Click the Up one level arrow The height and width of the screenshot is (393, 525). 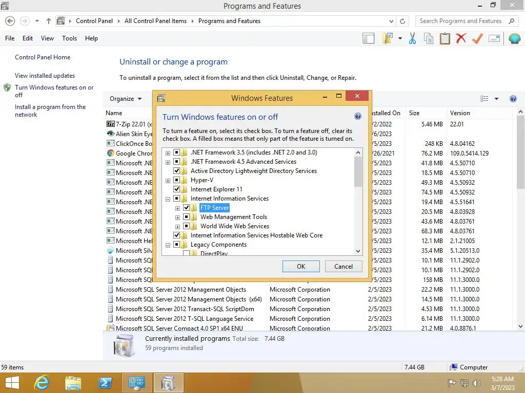coord(49,21)
